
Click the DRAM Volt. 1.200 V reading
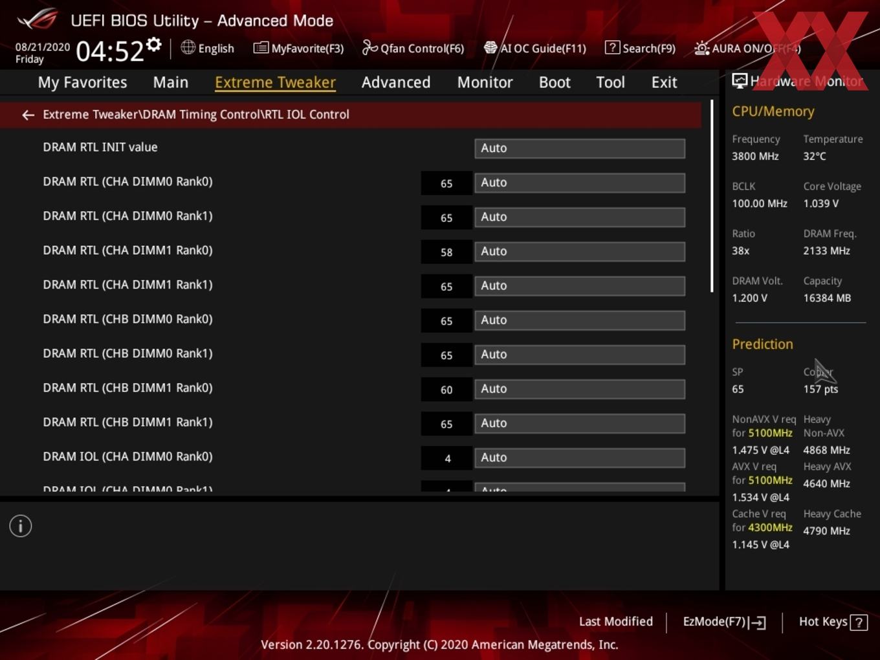coord(749,298)
